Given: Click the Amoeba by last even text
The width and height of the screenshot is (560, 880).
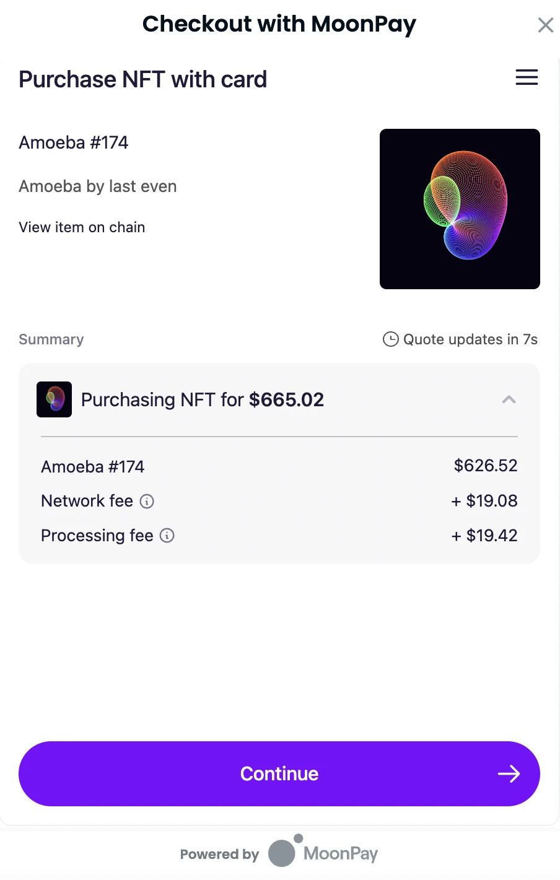Looking at the screenshot, I should pos(98,186).
